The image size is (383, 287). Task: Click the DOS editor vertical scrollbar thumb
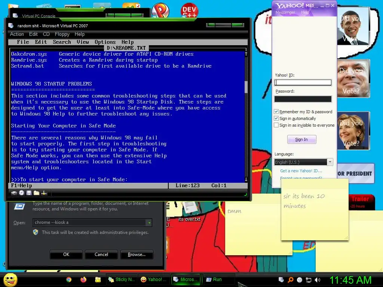point(246,87)
